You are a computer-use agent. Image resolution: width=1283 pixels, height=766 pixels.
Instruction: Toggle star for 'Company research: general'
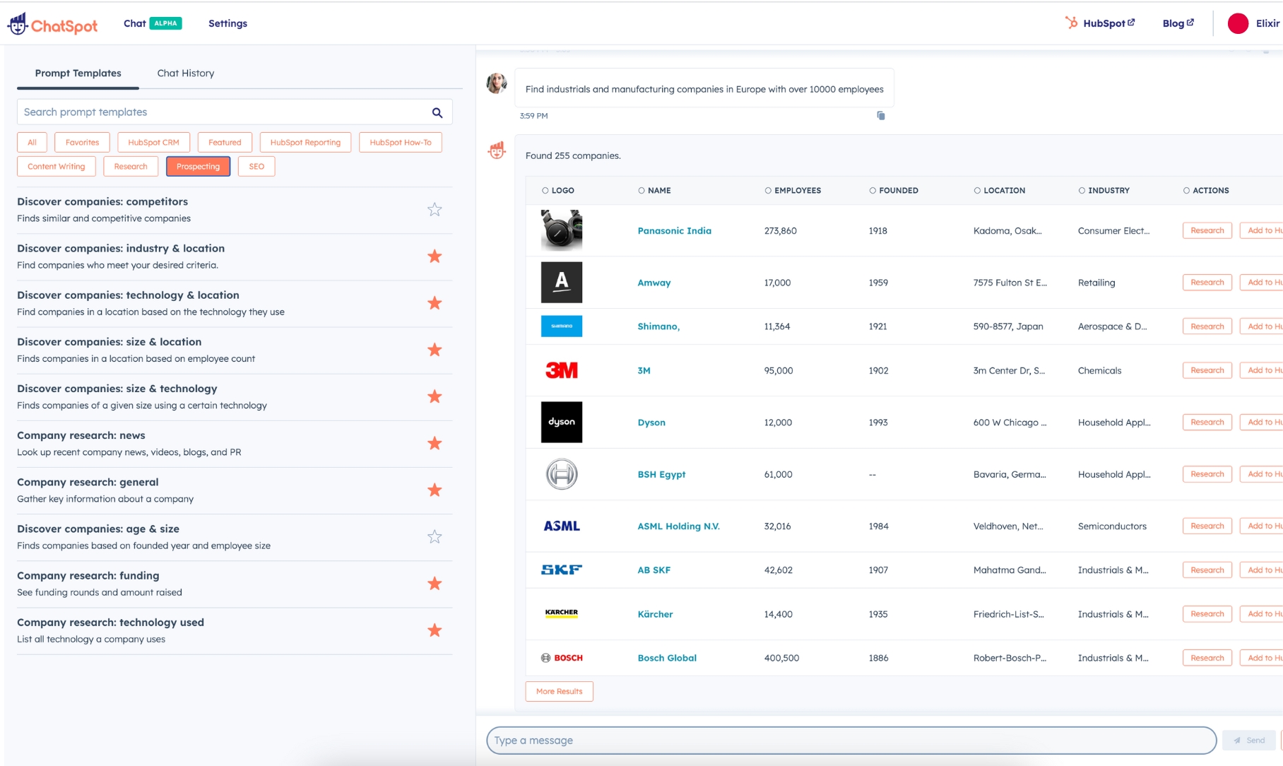(434, 490)
